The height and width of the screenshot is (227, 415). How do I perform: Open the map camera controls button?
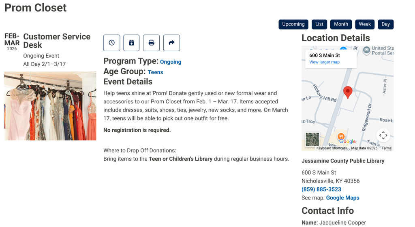(x=383, y=135)
